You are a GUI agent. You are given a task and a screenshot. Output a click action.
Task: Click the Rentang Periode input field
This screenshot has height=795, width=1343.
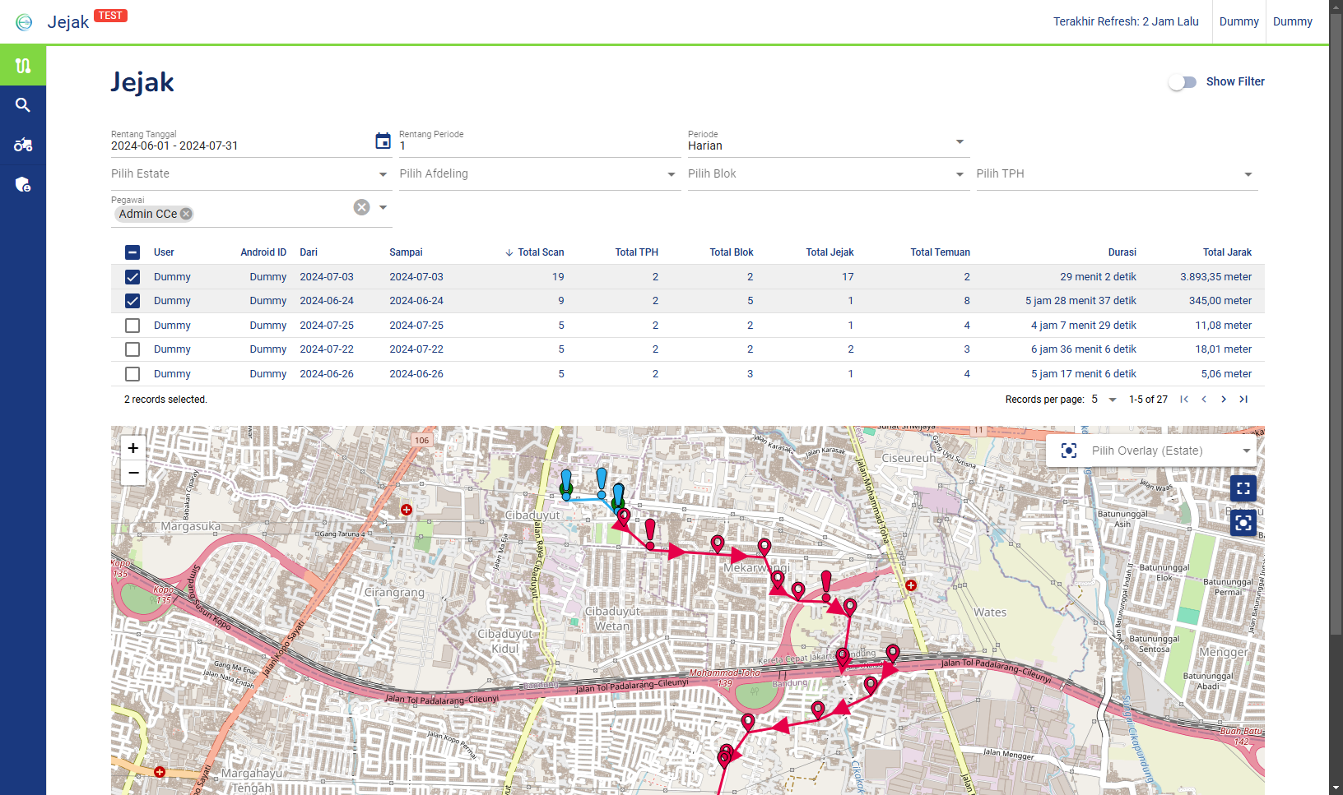(540, 141)
